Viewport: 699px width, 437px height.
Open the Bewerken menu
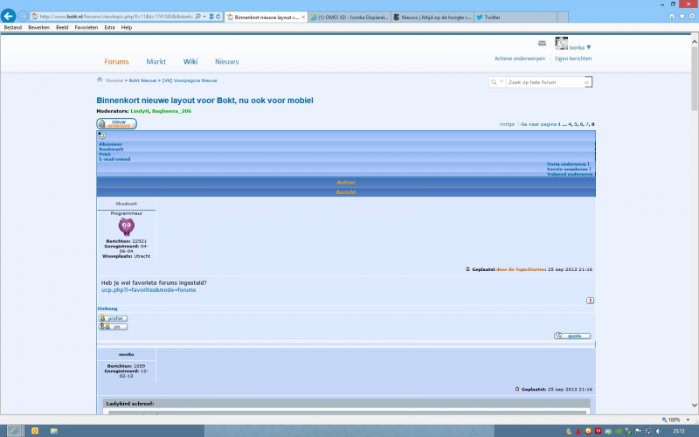[x=38, y=28]
